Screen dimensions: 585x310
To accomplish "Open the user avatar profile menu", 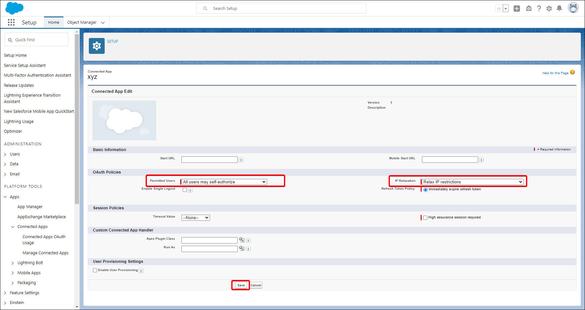I will point(573,8).
